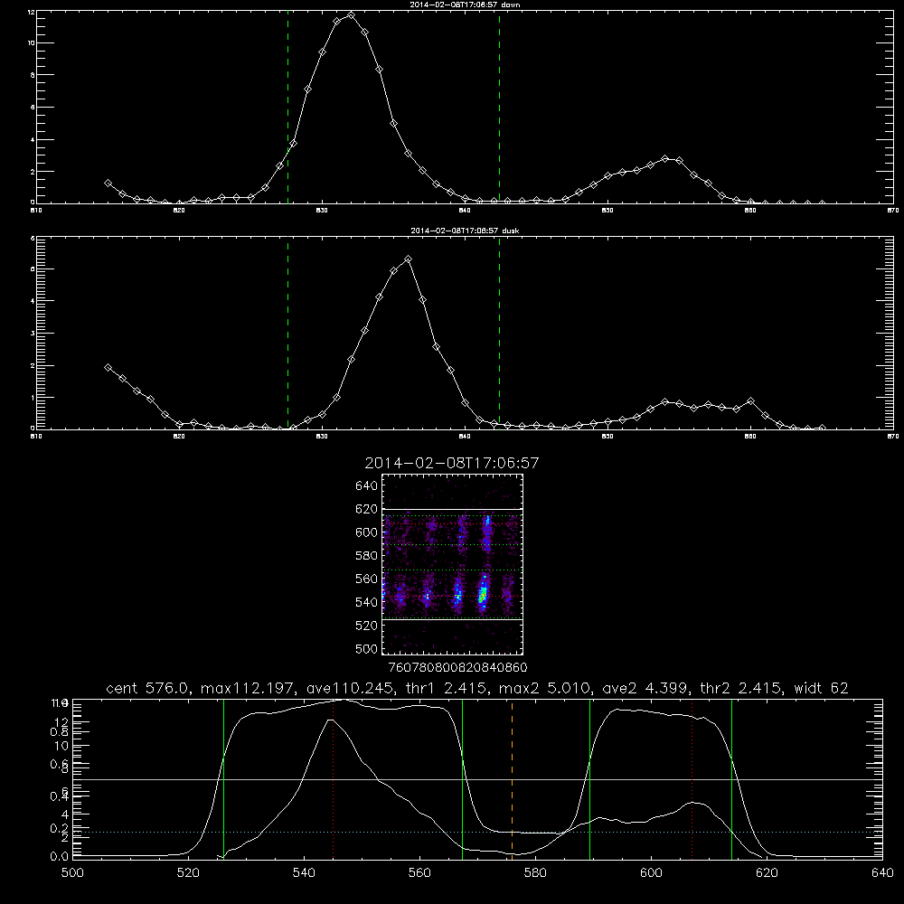Click the bottom plot x-axis label "620"
Viewport: 904px width, 904px height.
click(767, 873)
